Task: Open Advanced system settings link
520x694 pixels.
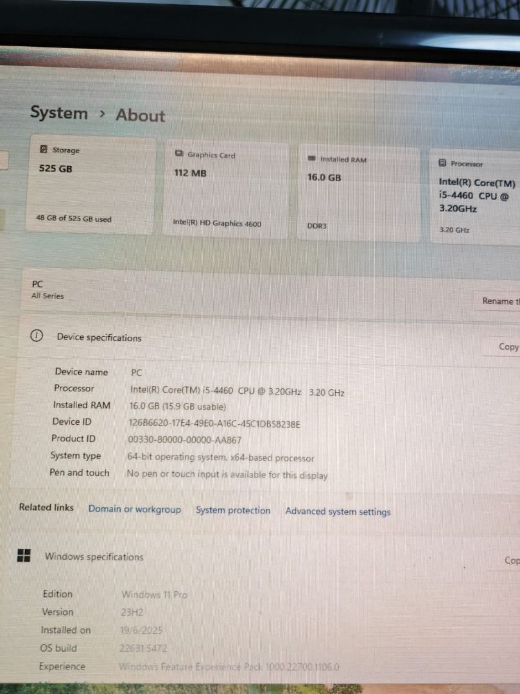Action: point(338,512)
